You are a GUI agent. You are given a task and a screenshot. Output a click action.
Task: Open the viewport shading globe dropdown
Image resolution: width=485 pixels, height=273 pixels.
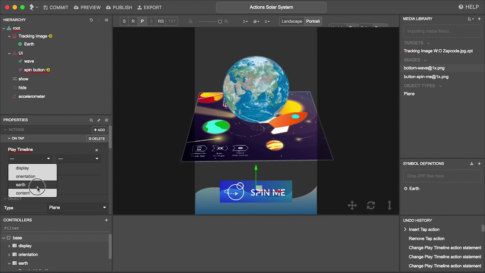tap(256, 22)
